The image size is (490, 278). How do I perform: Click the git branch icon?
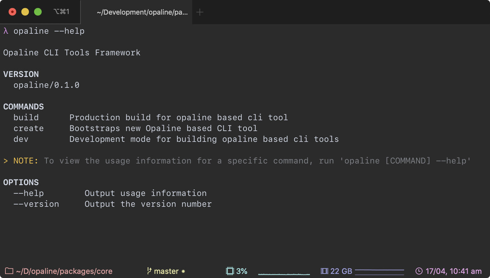[149, 271]
